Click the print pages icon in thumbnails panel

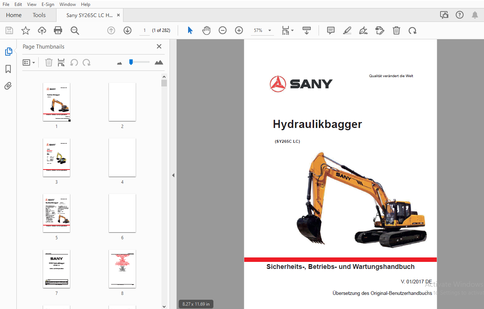pos(61,62)
